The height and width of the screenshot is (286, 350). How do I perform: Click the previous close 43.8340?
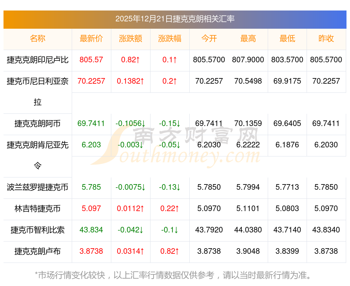click(326, 230)
